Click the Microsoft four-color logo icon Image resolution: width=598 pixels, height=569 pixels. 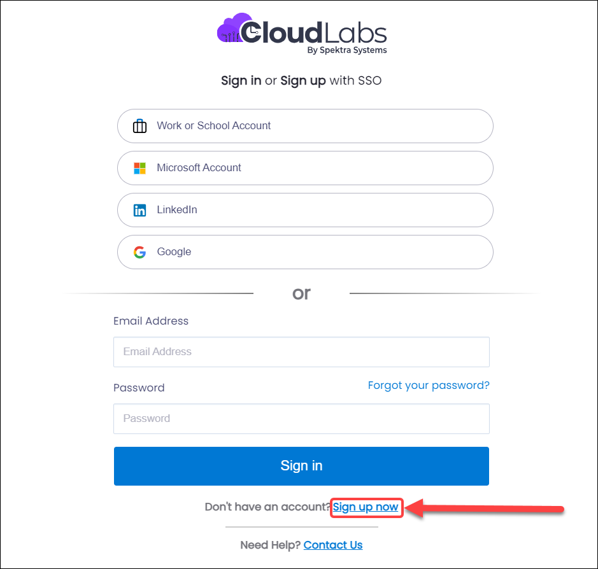pos(139,168)
